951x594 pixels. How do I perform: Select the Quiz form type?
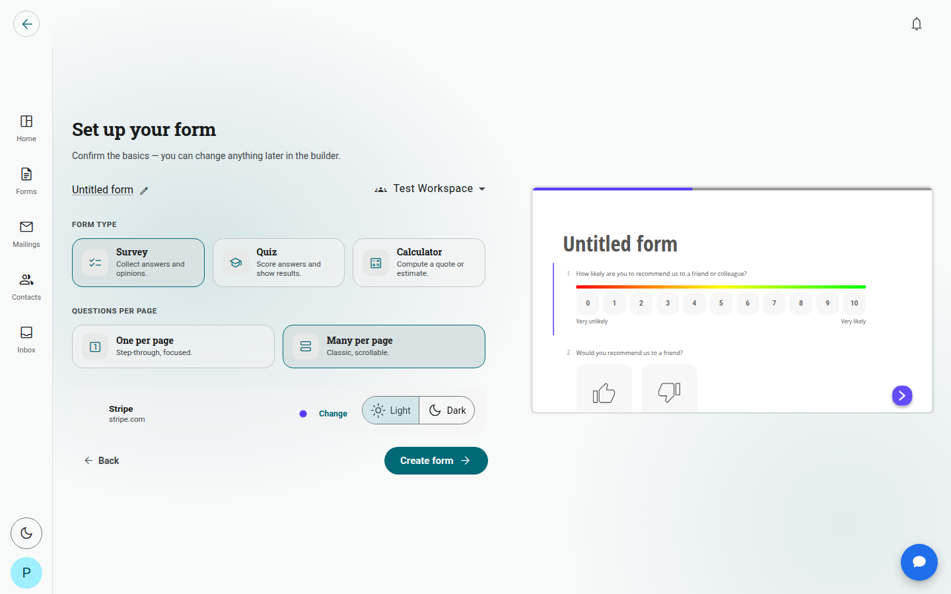coord(279,263)
